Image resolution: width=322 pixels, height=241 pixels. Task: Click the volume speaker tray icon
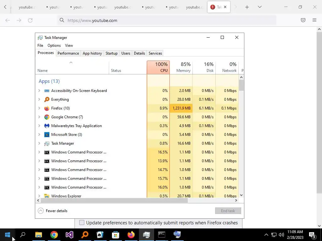point(281,235)
